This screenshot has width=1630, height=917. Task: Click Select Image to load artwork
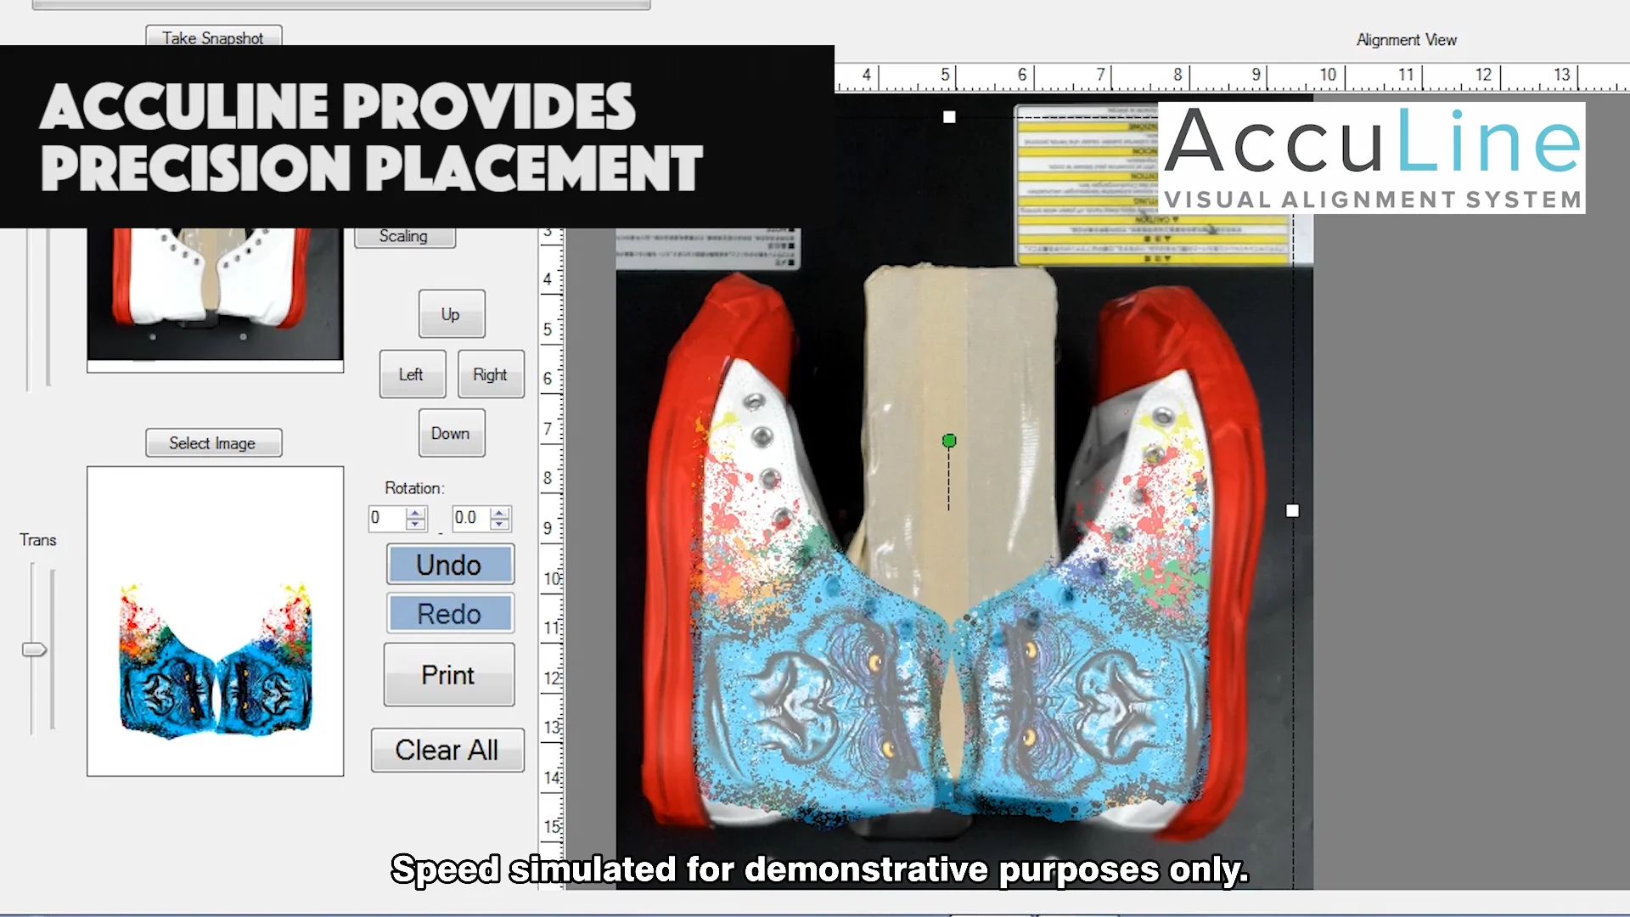[213, 443]
